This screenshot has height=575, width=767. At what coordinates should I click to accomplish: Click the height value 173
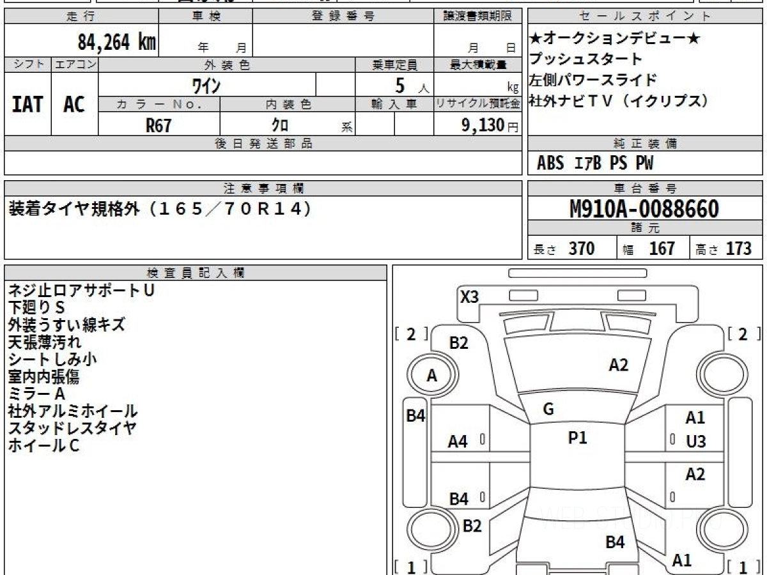[x=738, y=249]
